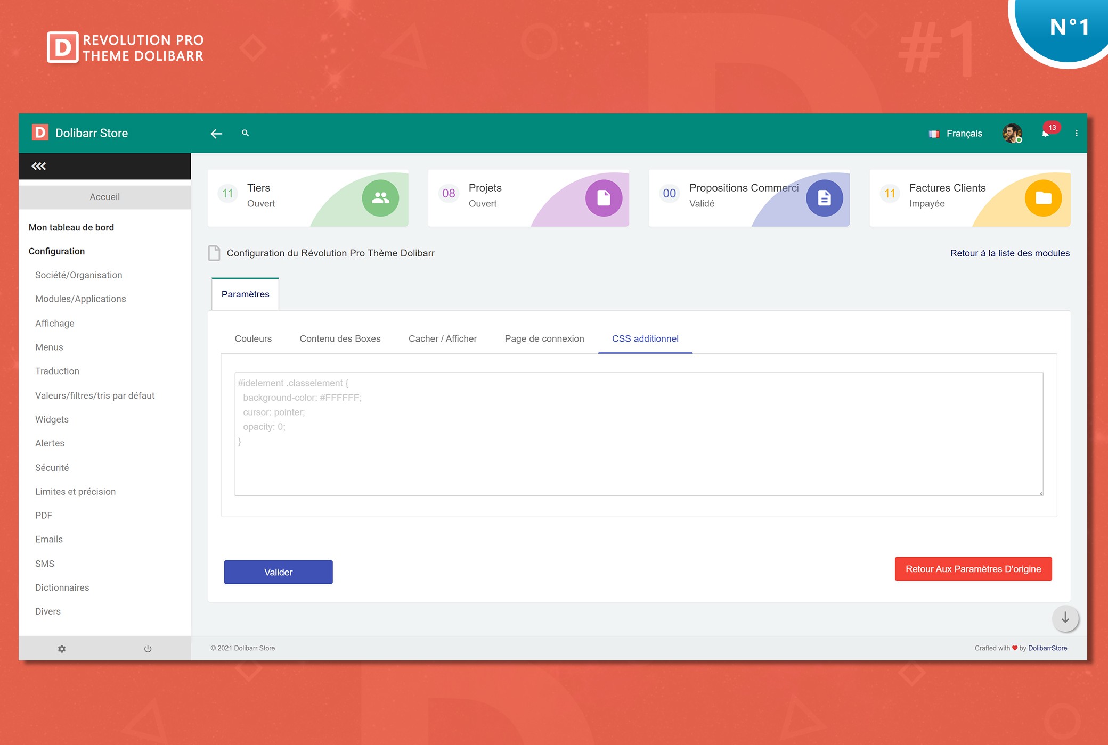Click the blue Valider button

pos(278,572)
